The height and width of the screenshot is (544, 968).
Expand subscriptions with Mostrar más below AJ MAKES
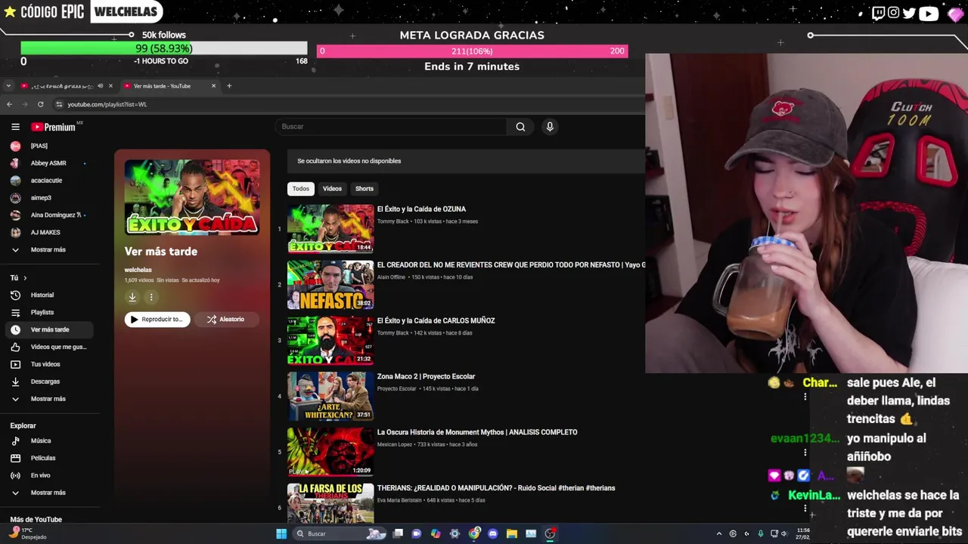coord(49,249)
